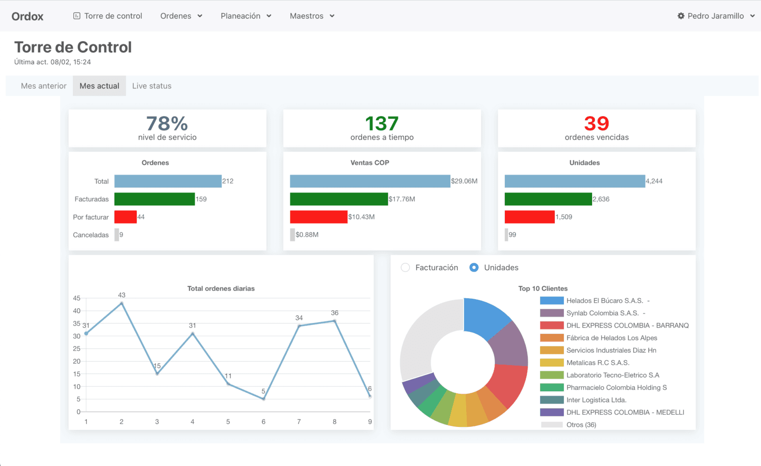Click the DHL EXPRESS COLOMBIA - BARRANQ legend label
This screenshot has width=761, height=466.
click(x=627, y=326)
